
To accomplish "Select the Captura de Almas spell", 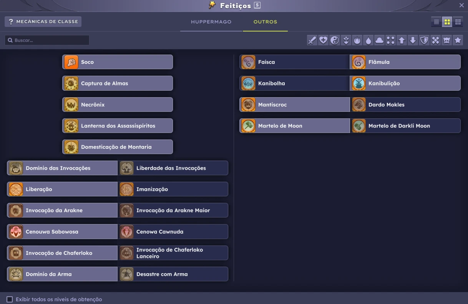I will 118,83.
